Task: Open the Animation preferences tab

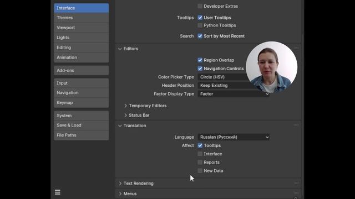Action: click(x=82, y=57)
